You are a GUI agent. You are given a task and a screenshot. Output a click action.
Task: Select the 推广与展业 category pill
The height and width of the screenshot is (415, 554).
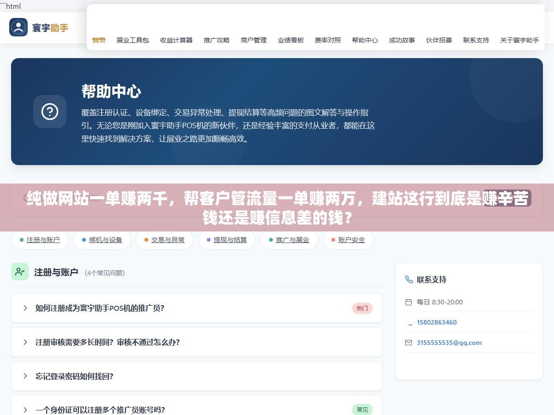(289, 240)
